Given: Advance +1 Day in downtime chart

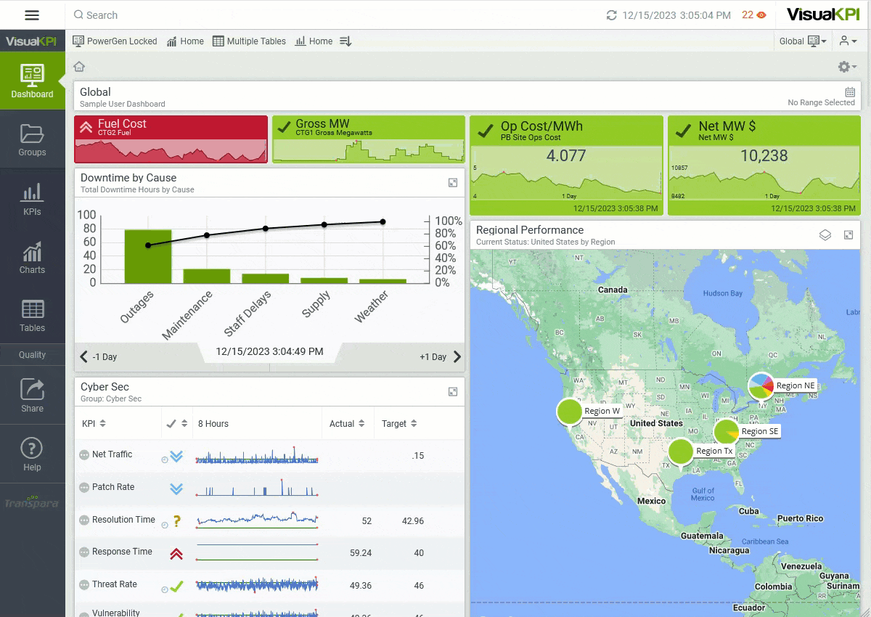Looking at the screenshot, I should coord(440,357).
